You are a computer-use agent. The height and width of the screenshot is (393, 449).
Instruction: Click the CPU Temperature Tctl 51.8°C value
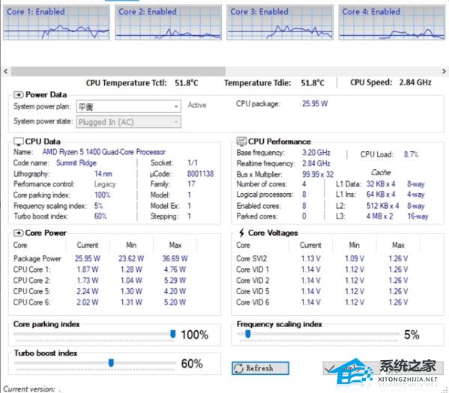click(187, 83)
